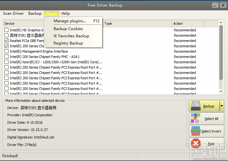Choose Backup Cookies from Plugin menu
228x161 pixels.
(x=73, y=29)
